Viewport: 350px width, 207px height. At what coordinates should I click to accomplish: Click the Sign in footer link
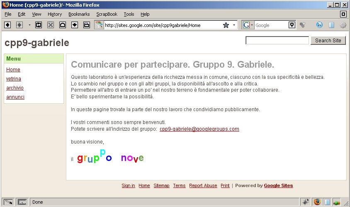[128, 185]
